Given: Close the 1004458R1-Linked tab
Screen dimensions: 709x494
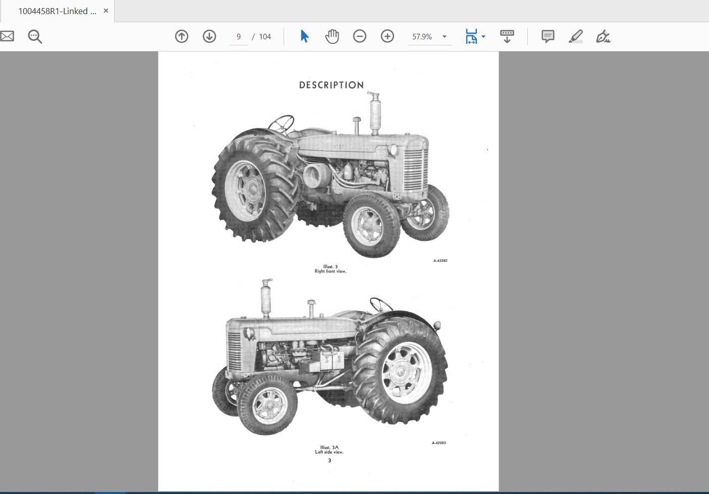Looking at the screenshot, I should [106, 11].
